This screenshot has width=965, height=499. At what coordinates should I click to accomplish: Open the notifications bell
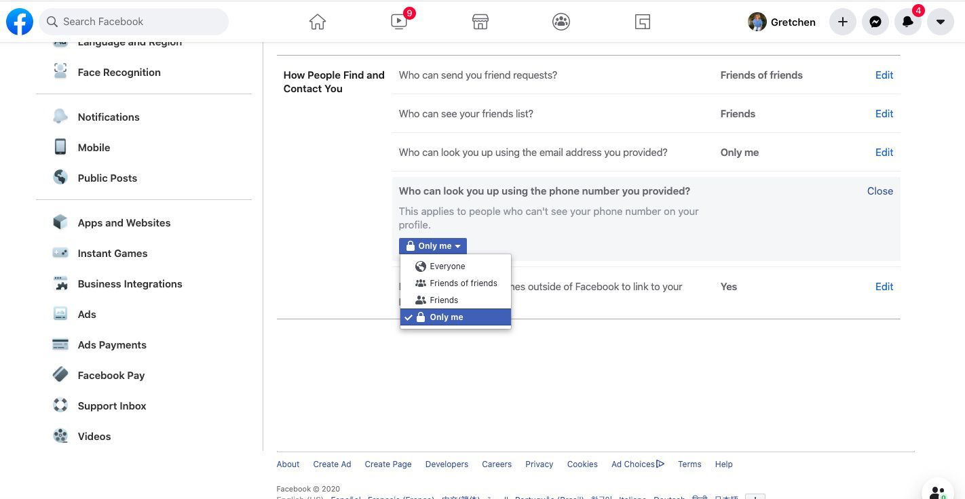click(x=908, y=22)
